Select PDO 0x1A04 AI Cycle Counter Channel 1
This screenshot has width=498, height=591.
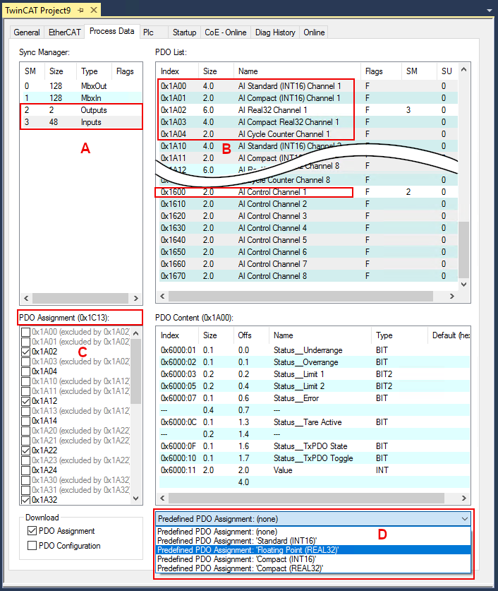[x=308, y=134]
